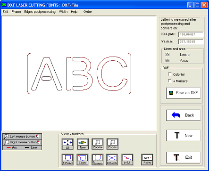Minimize the DXF Laser Cutting Fonts window
This screenshot has height=171, width=209.
pos(191,5)
